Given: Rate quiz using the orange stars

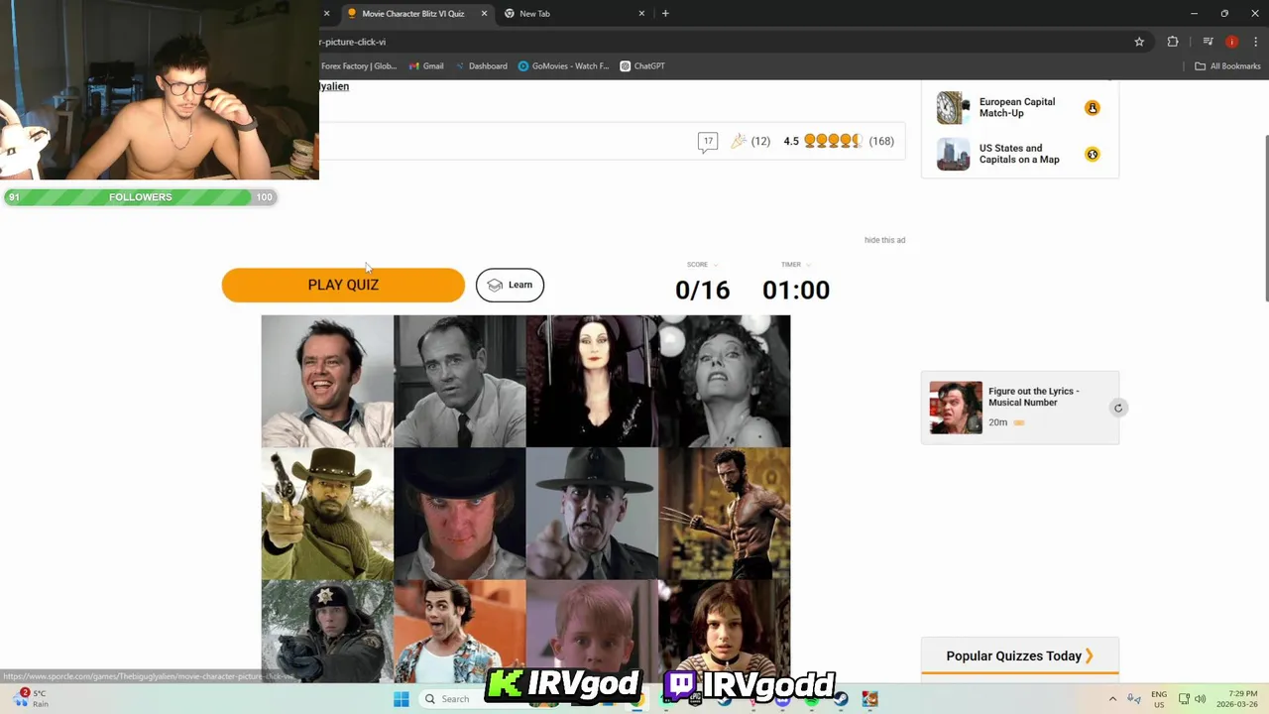Looking at the screenshot, I should 833,141.
